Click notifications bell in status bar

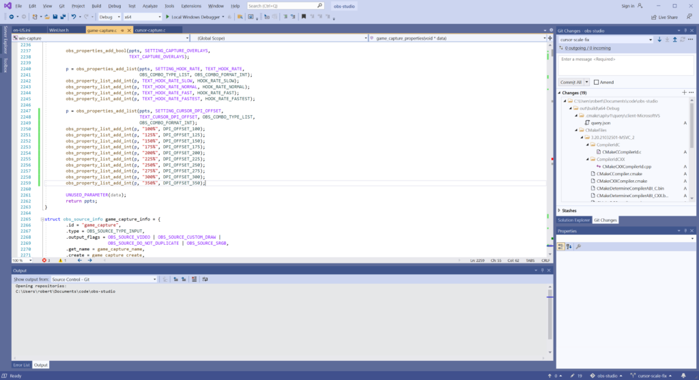coord(683,375)
